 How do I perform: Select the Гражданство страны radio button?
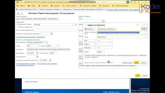[17, 24]
